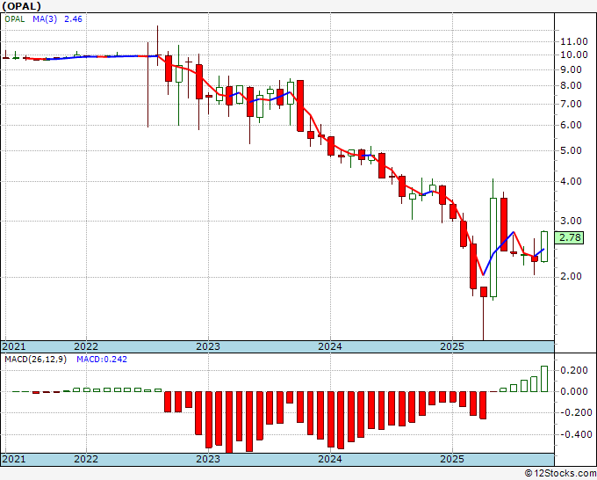Screen dimensions: 597x480
Task: Click the MA(3) indicator label
Action: [x=45, y=19]
